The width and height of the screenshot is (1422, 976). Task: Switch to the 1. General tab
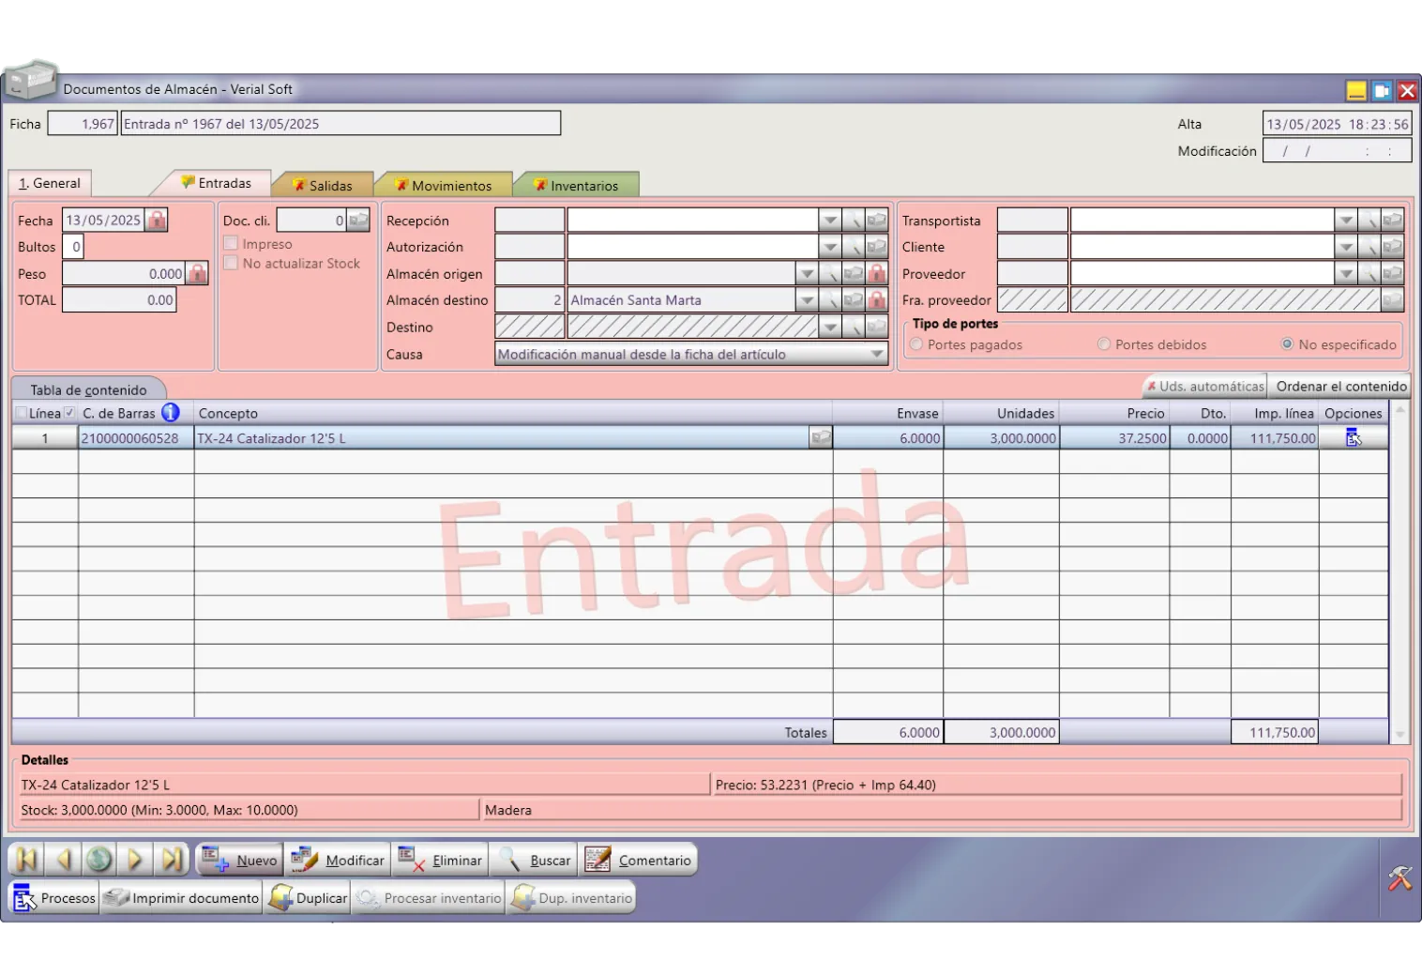coord(50,183)
